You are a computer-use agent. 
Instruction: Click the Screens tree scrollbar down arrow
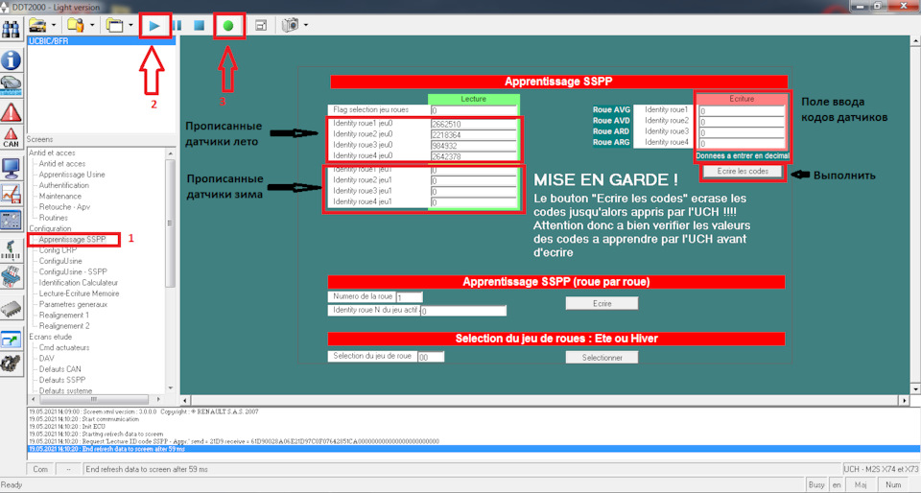point(171,387)
